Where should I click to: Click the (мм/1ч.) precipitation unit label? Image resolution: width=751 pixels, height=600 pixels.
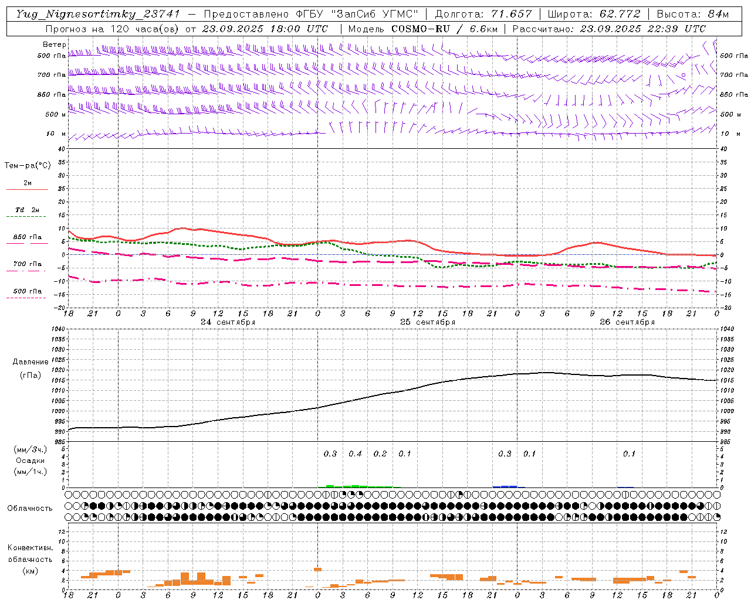[31, 472]
